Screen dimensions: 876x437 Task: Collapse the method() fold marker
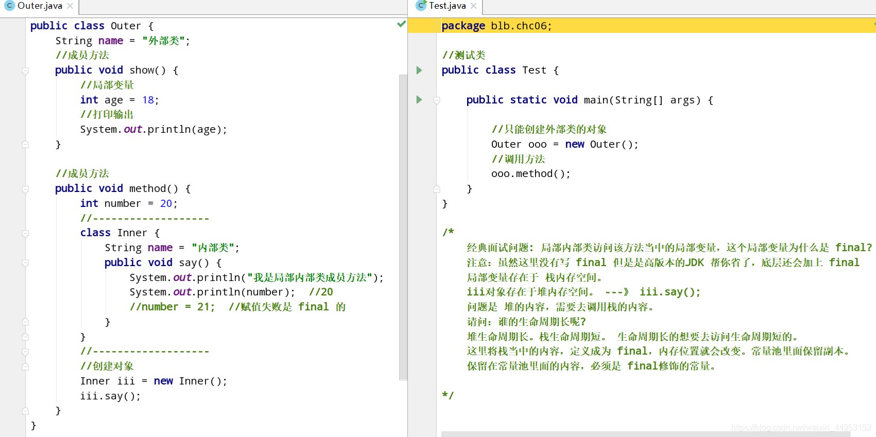point(25,189)
